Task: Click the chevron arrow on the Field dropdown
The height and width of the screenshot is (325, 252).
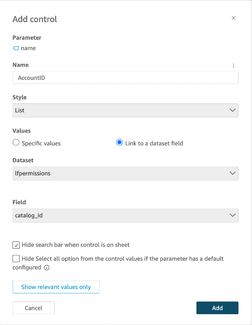Action: [x=233, y=215]
